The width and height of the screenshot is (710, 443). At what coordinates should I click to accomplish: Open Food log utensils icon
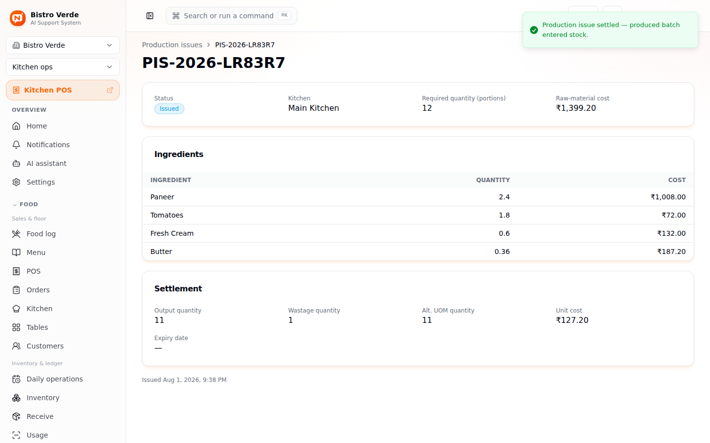pos(16,234)
